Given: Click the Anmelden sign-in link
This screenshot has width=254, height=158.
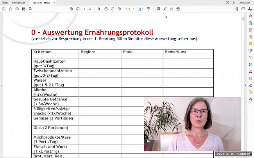Looking at the screenshot, I should [245, 3].
